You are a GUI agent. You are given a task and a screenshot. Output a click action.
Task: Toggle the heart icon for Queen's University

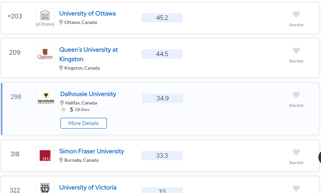296,50
